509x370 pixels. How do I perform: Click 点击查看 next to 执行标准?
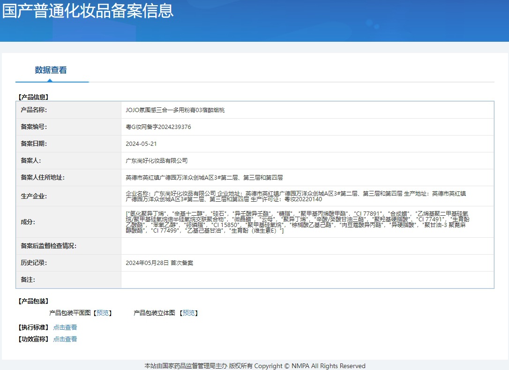[x=65, y=327]
